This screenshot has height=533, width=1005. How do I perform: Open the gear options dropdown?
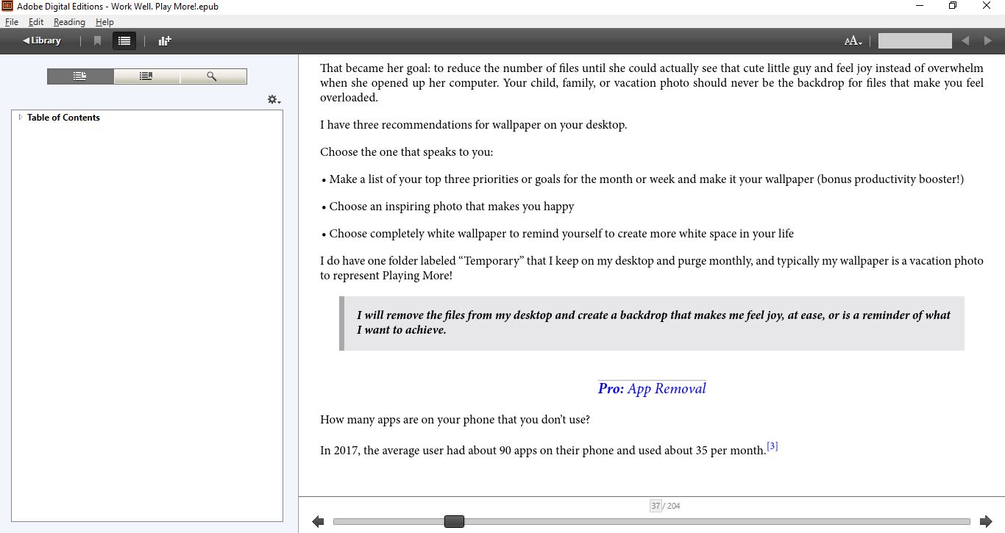(x=274, y=99)
